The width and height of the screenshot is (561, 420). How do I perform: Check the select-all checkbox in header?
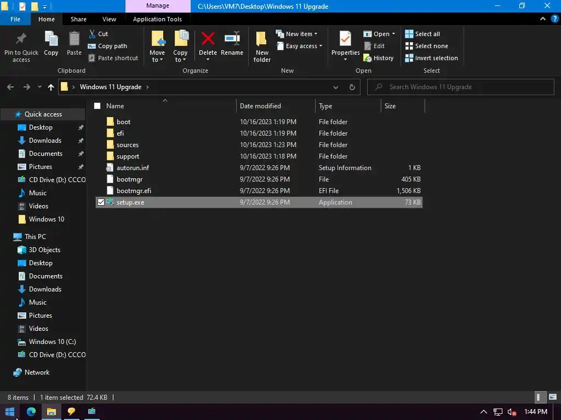click(x=98, y=106)
